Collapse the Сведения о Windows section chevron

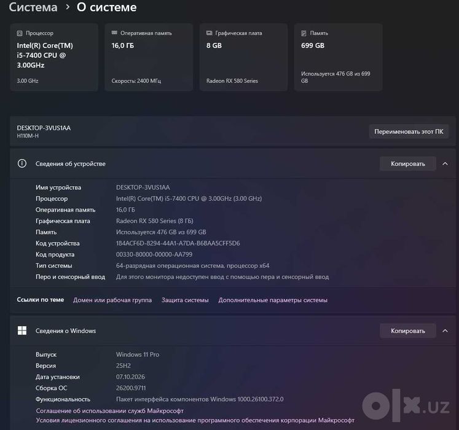[x=445, y=330]
